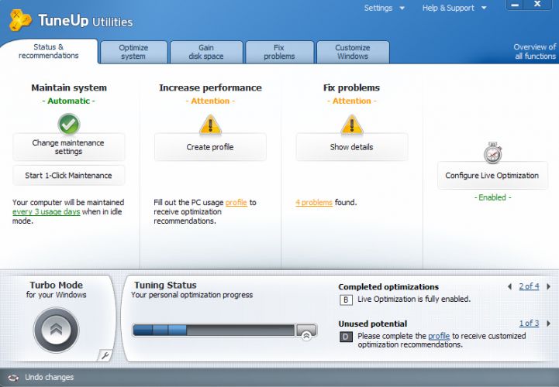Click Start 1-Click Maintenance button
This screenshot has width=559, height=387.
[x=68, y=176]
